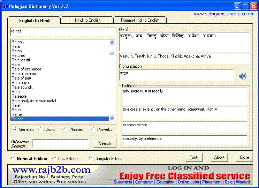Play pronunciation with the speaker icon
The width and height of the screenshot is (259, 188).
pyautogui.click(x=242, y=76)
